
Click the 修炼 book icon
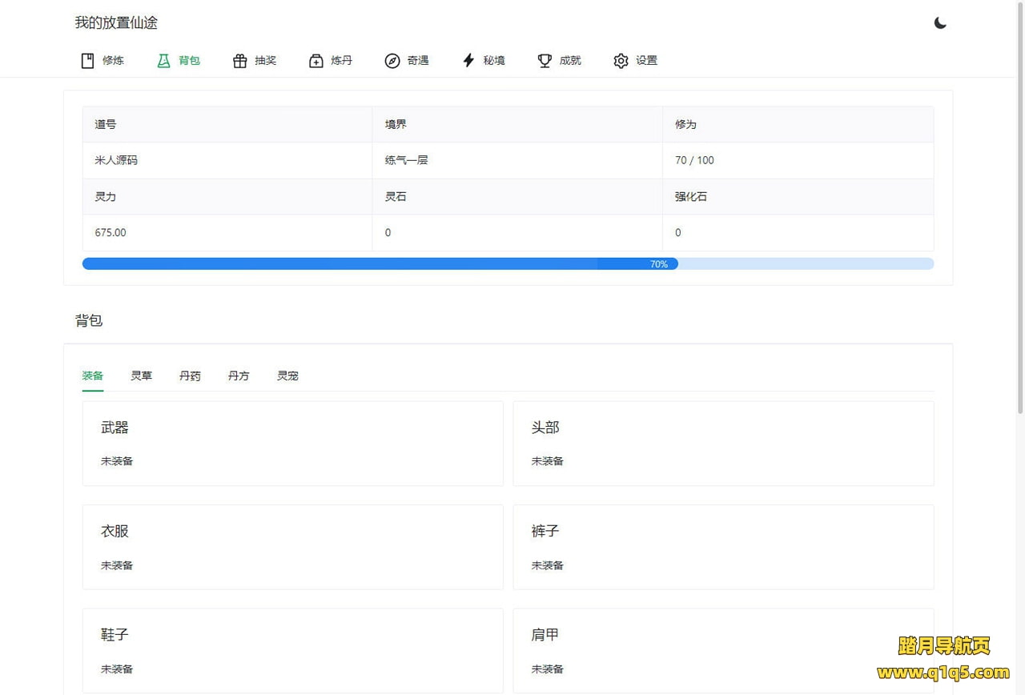(x=88, y=61)
